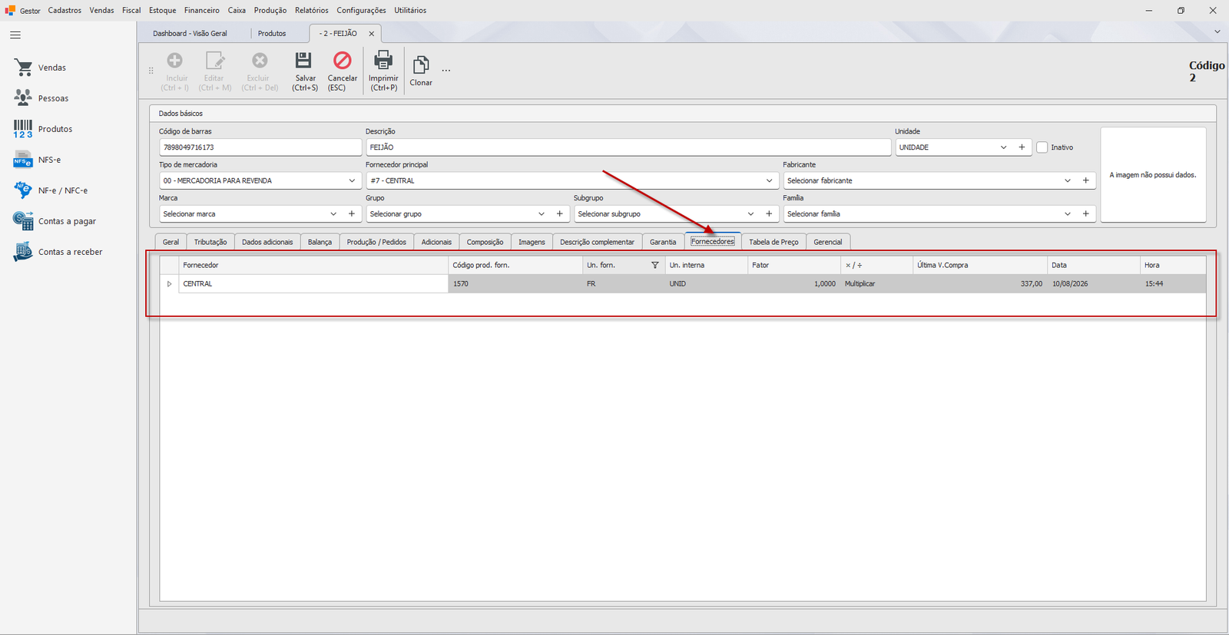Image resolution: width=1229 pixels, height=635 pixels.
Task: Open the Estoque menu
Action: (x=162, y=10)
